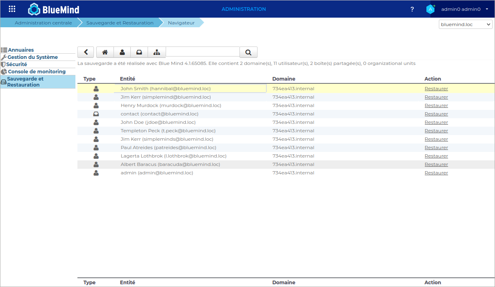Restore John Doe account
Screen dimensions: 495x287
click(x=436, y=122)
